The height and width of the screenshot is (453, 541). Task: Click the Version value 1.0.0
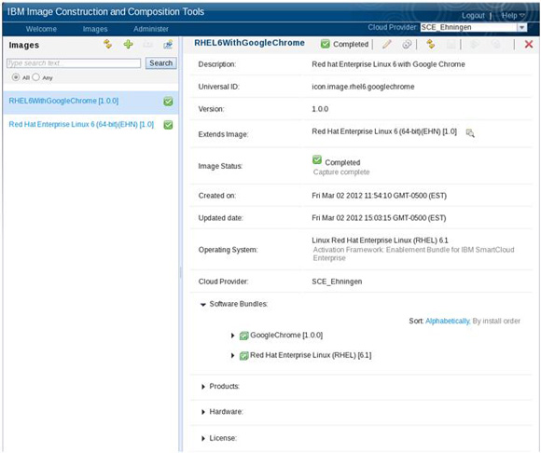(320, 109)
